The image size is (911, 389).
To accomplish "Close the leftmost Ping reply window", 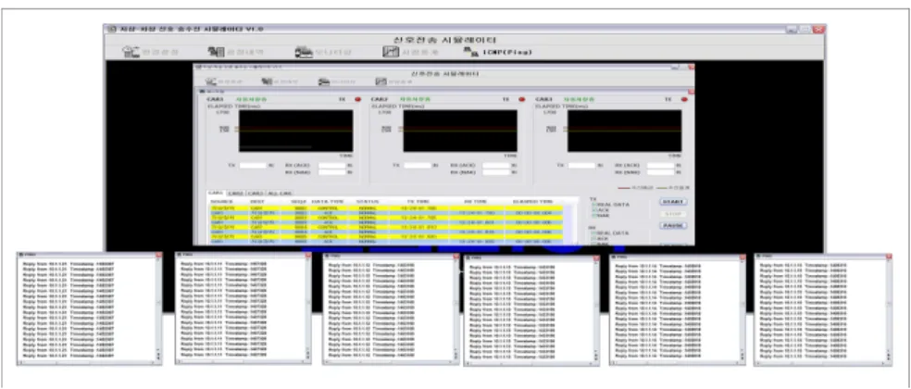I will coord(158,255).
